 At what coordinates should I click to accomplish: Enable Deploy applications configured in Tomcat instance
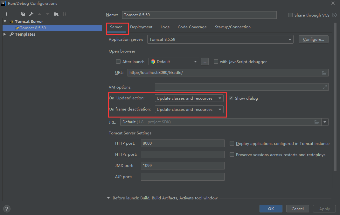point(232,144)
